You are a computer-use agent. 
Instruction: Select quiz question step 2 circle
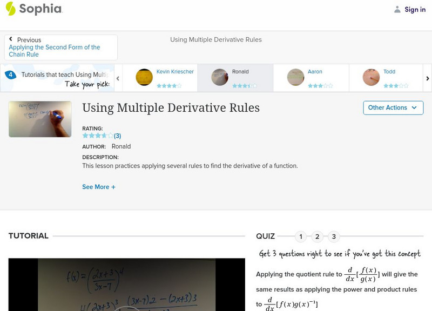(x=317, y=236)
